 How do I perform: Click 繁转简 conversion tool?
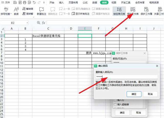click(28, 9)
